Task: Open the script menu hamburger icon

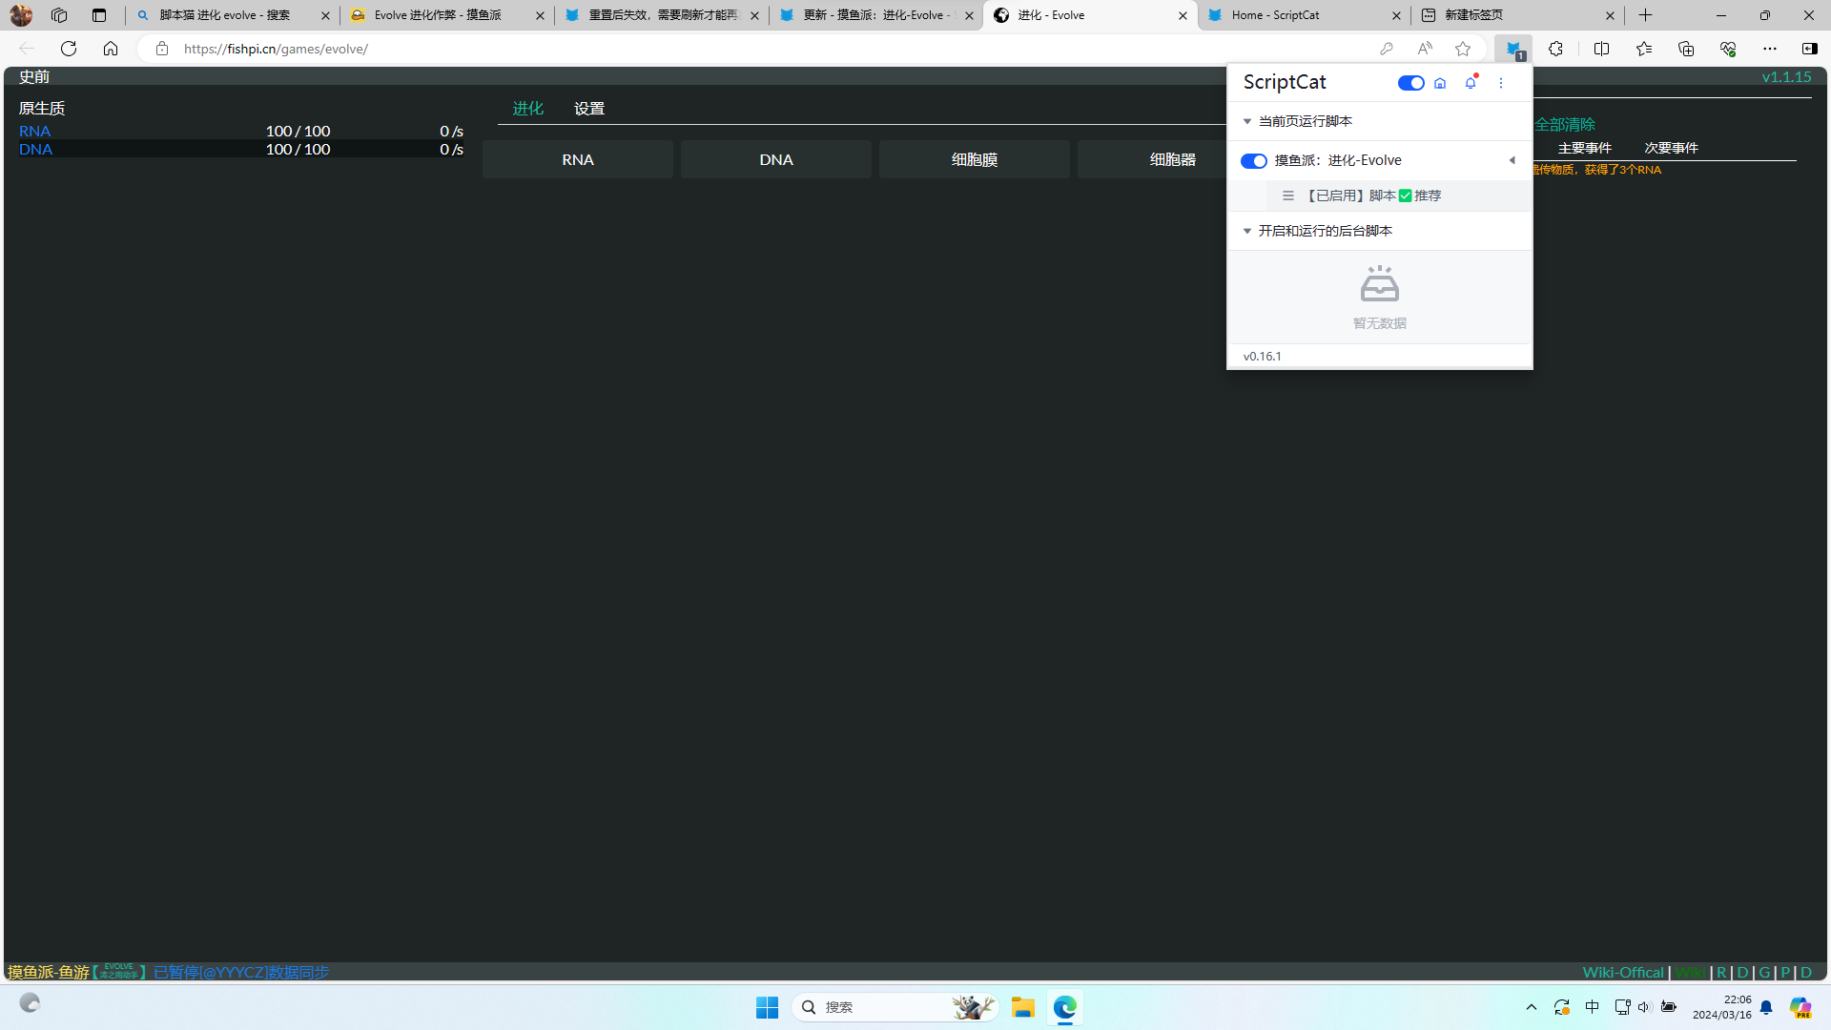Action: click(1288, 196)
